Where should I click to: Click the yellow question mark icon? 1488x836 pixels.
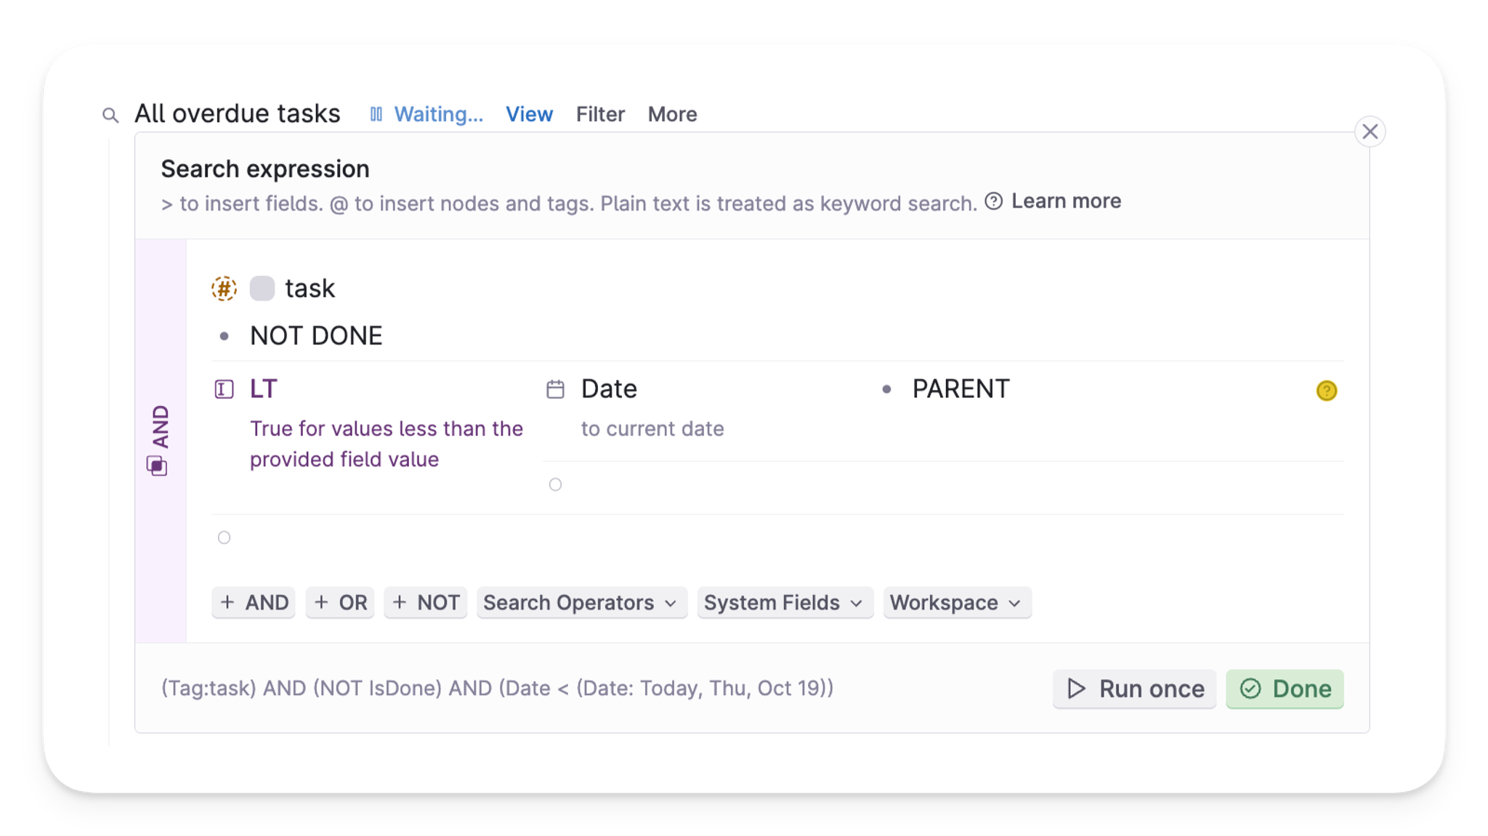[x=1326, y=391]
